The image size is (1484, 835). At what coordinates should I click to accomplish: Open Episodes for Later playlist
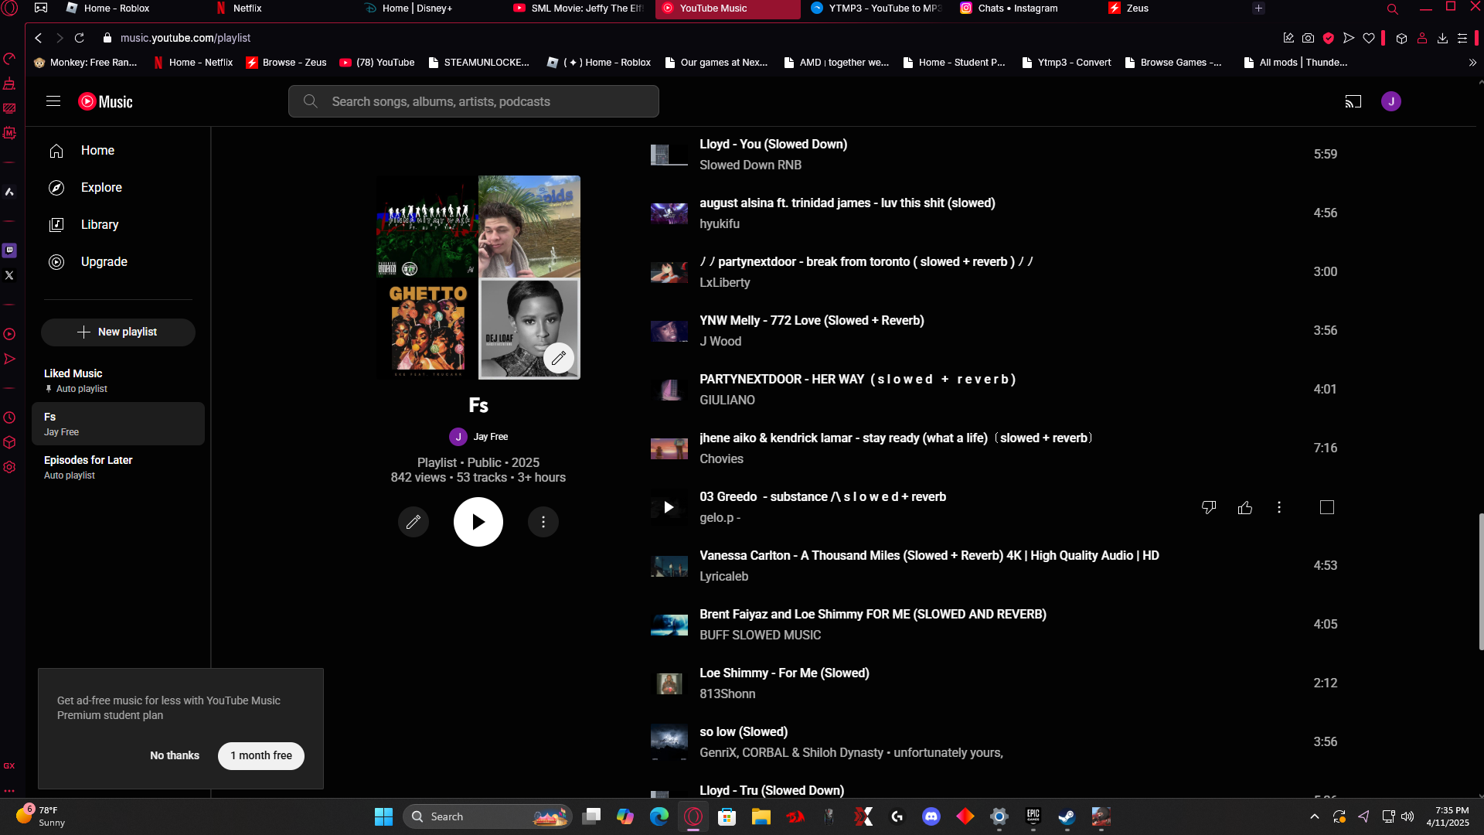pyautogui.click(x=118, y=467)
